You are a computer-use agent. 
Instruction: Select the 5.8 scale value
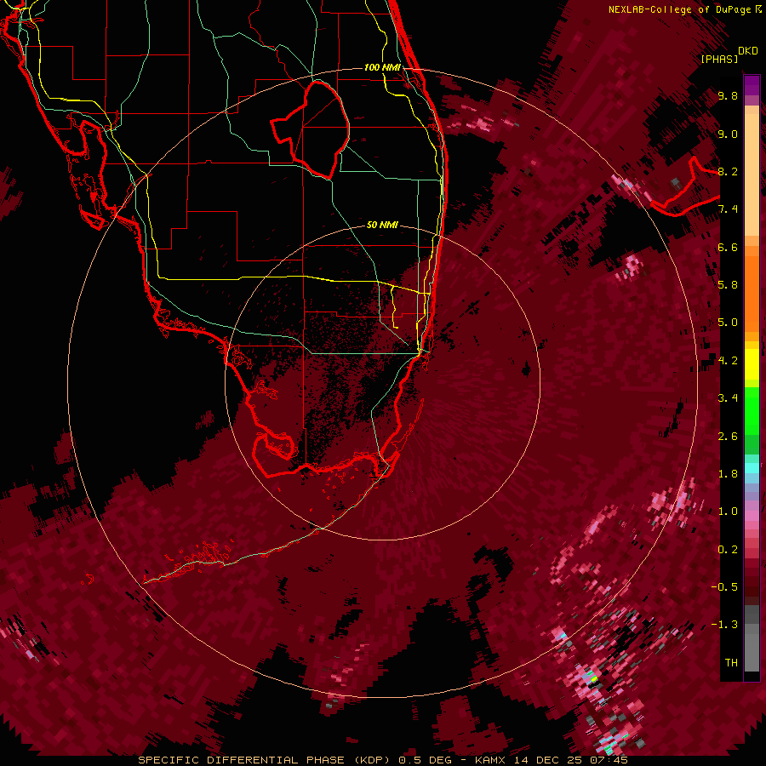point(728,285)
